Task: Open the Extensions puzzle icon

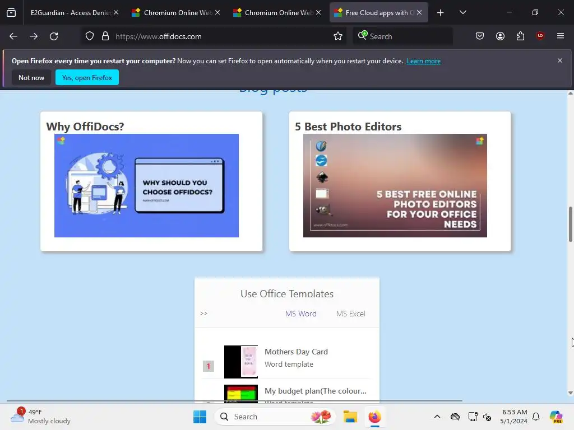Action: 520,36
